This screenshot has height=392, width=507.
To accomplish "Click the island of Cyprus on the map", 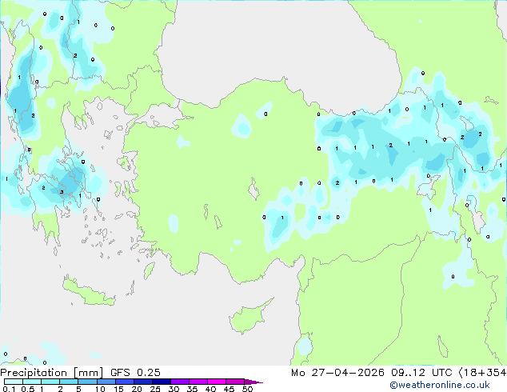I will click(x=249, y=318).
